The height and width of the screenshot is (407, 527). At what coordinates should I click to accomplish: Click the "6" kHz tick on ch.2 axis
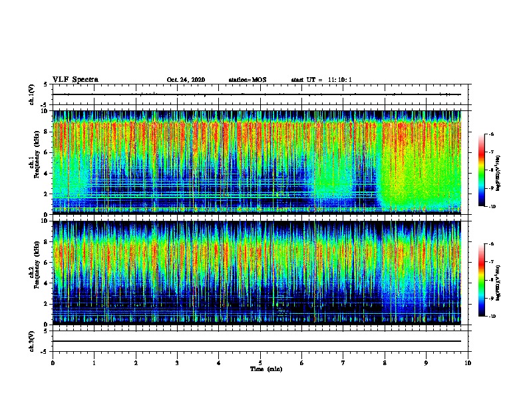point(46,263)
